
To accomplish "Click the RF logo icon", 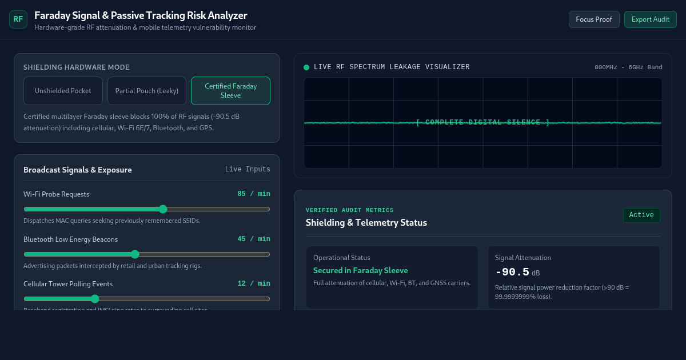I will [x=18, y=19].
